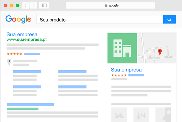Click the red map pin on map

point(160,52)
